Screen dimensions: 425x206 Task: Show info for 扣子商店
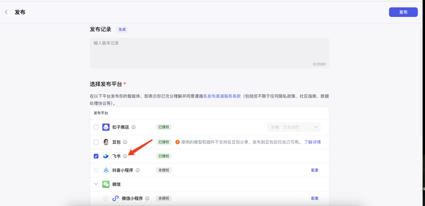tap(134, 127)
